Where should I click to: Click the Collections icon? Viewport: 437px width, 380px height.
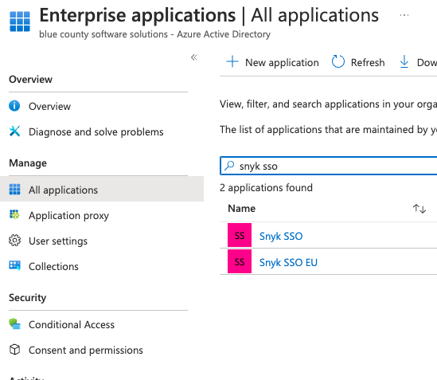tap(15, 265)
